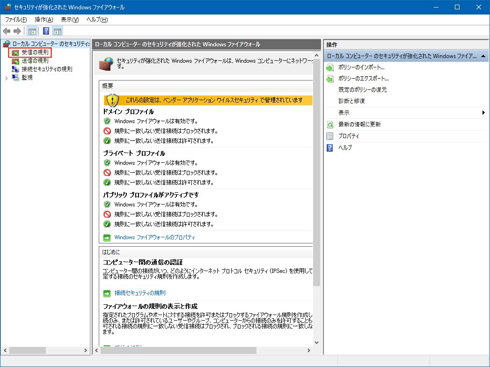Choose 既定のポリシーの復元 action
The height and width of the screenshot is (367, 490).
(x=363, y=90)
